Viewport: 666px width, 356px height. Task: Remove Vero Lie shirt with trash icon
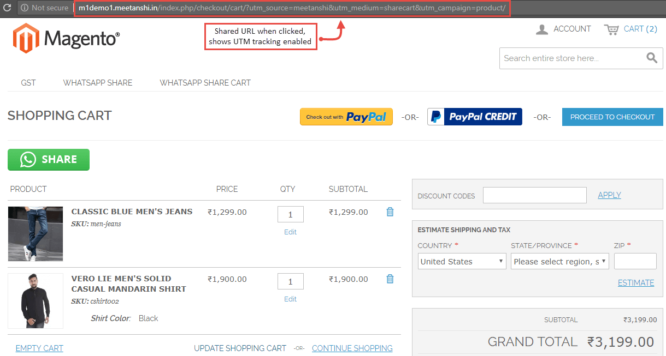390,279
